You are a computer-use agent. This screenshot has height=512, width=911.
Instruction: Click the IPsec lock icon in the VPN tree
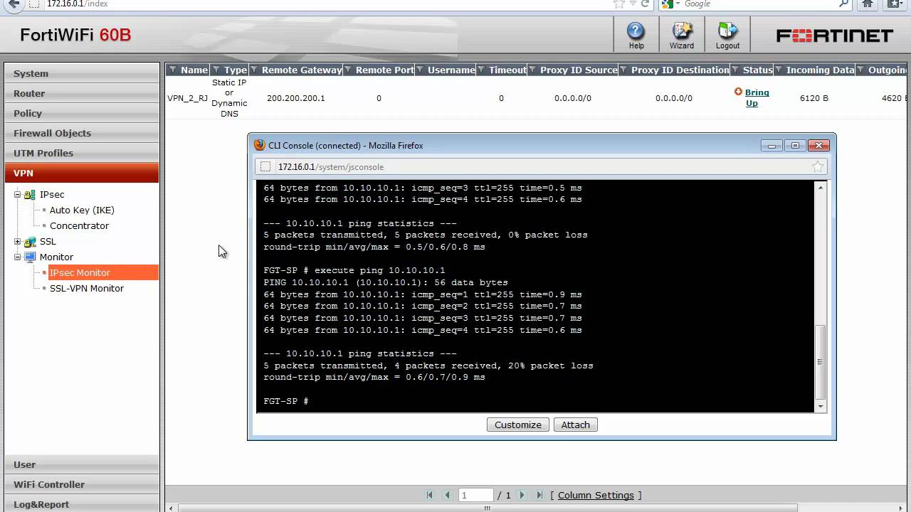[30, 194]
